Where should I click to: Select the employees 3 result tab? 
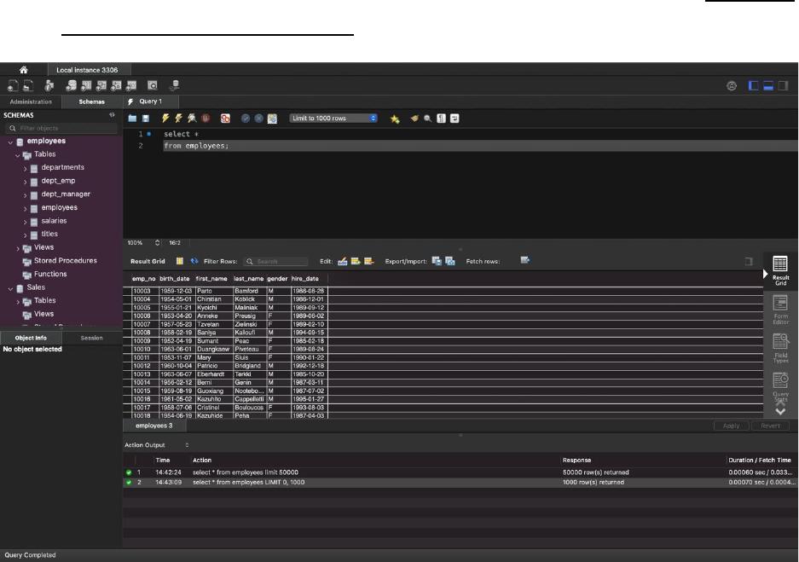[x=153, y=426]
